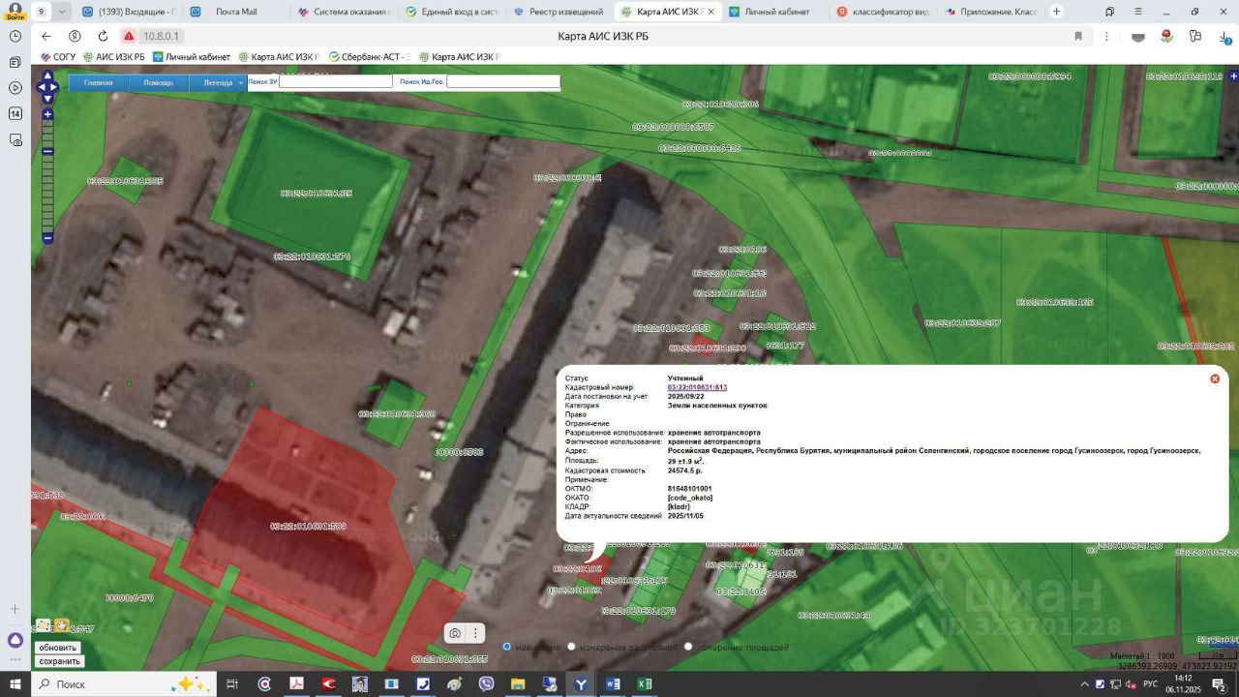Open a new browser tab

(1056, 12)
